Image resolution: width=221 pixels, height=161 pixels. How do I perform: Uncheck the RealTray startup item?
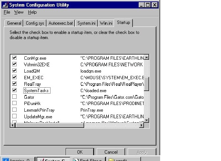click(14, 84)
